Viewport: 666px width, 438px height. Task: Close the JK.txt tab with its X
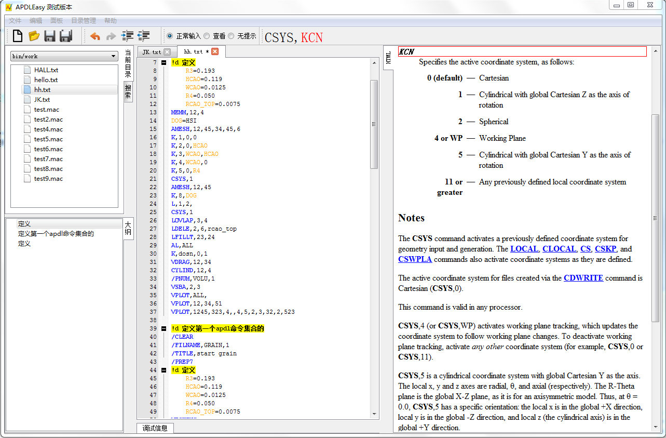(x=167, y=51)
